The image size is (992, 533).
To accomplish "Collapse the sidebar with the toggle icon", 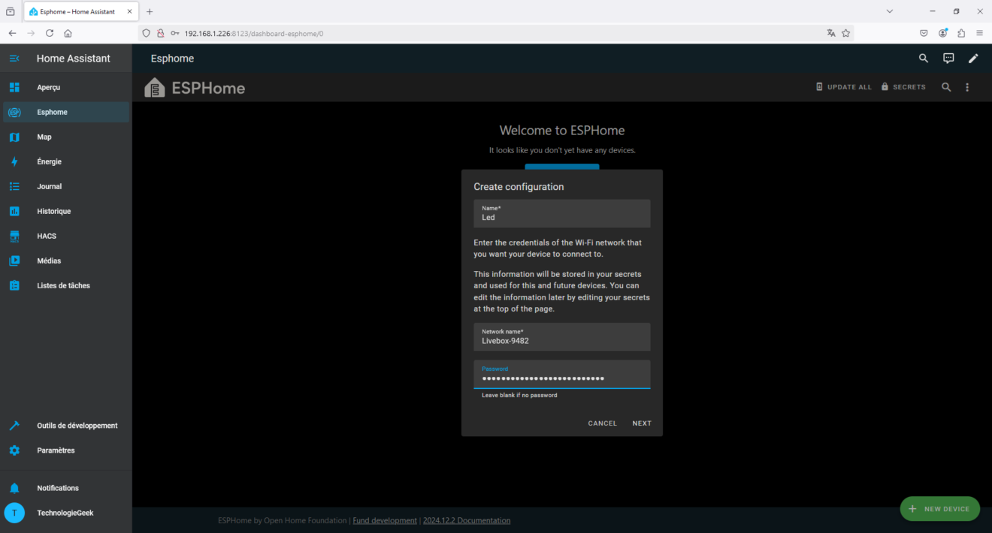I will (15, 58).
